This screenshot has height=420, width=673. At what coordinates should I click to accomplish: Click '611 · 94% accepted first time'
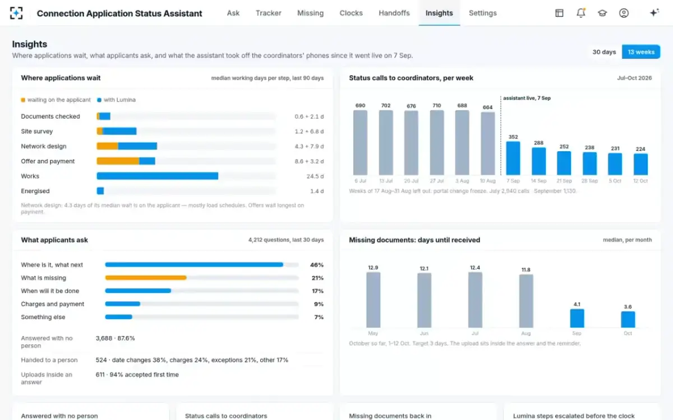coord(137,375)
